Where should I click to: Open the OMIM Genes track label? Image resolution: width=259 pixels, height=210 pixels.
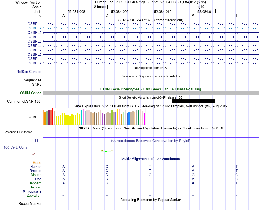click(31, 93)
